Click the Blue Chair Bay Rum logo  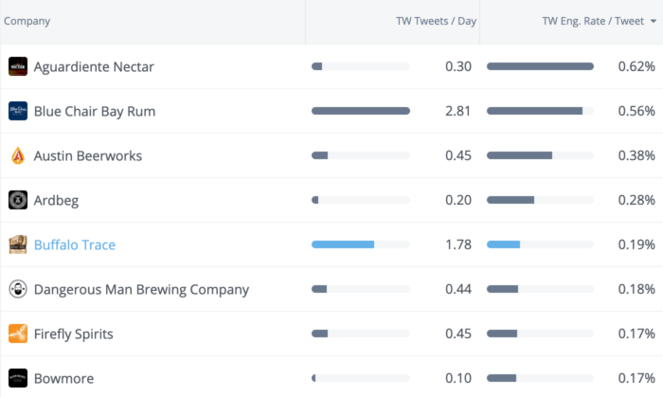pyautogui.click(x=18, y=111)
